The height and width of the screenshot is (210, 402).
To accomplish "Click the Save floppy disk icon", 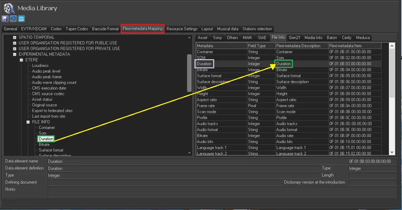I will tap(5, 19).
